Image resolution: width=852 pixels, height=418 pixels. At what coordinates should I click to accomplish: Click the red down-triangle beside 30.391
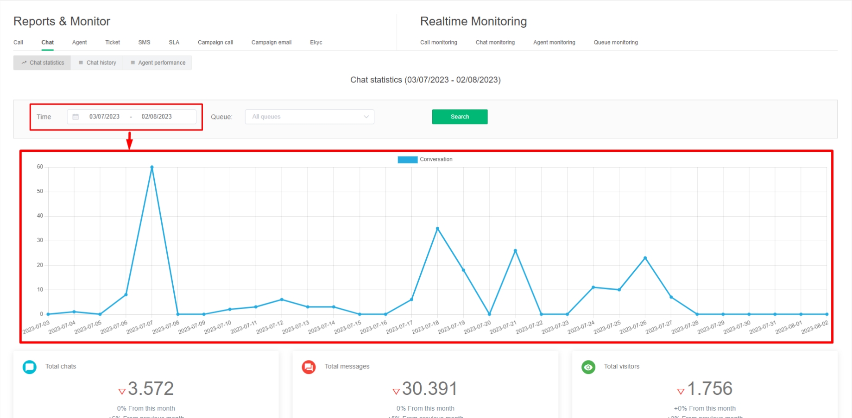396,392
